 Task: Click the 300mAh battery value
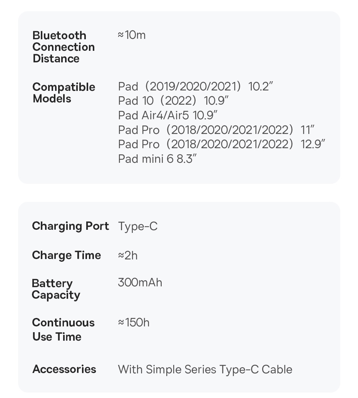(140, 283)
